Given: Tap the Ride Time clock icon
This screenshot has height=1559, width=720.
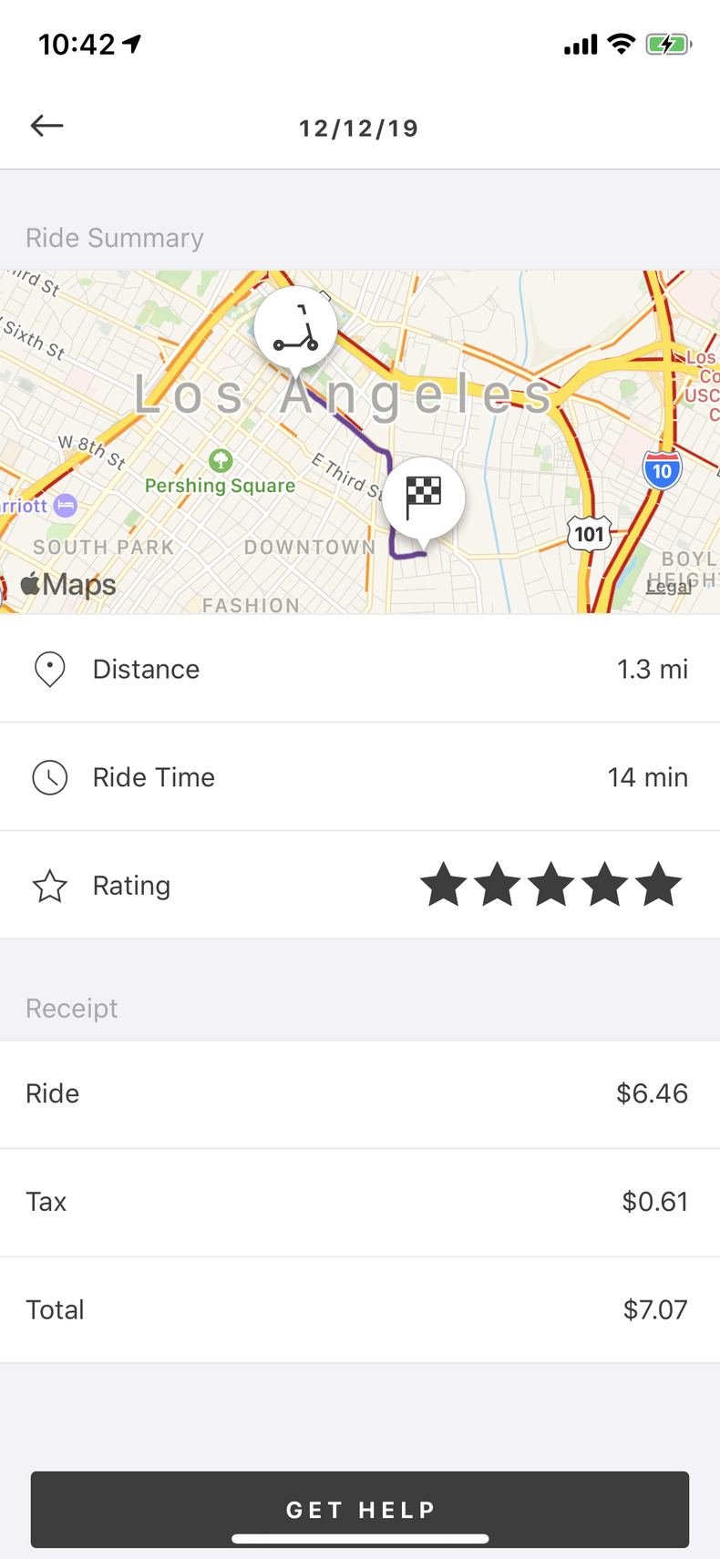Looking at the screenshot, I should (x=49, y=777).
